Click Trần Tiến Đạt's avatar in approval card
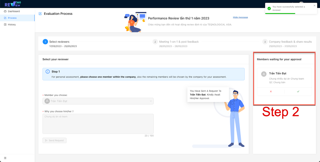The image size is (320, 162). click(264, 74)
